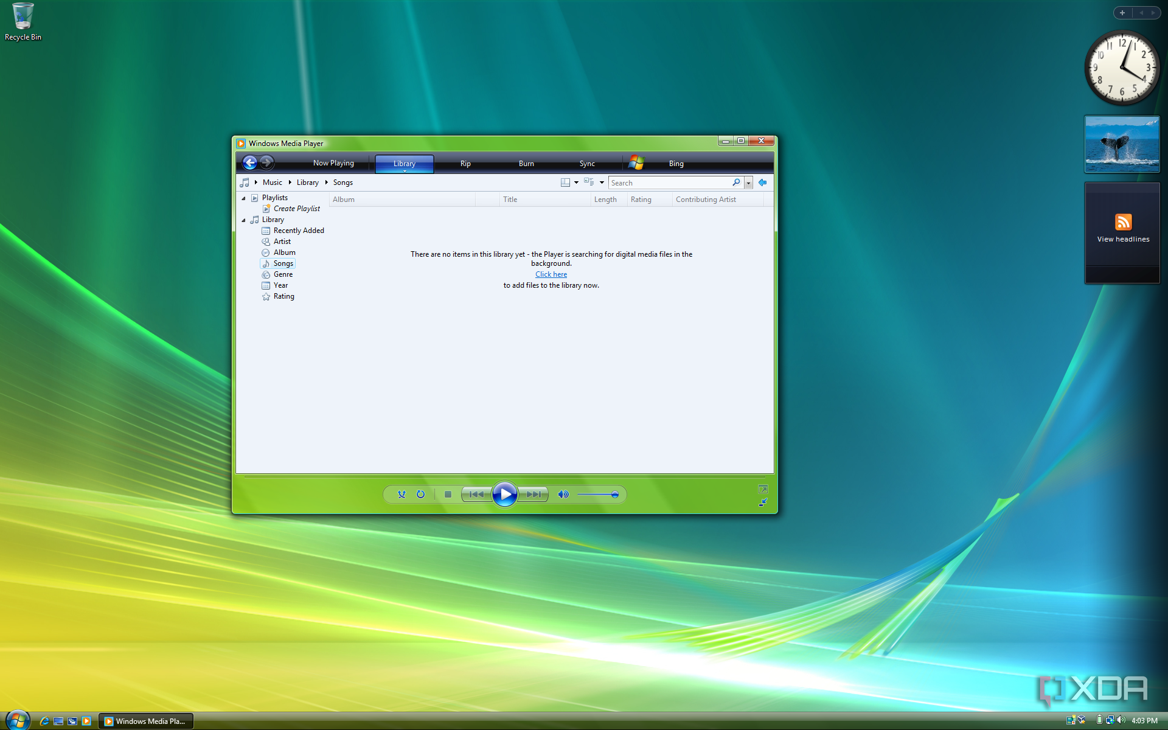
Task: Turn shuffle on in playback controls
Action: click(401, 495)
